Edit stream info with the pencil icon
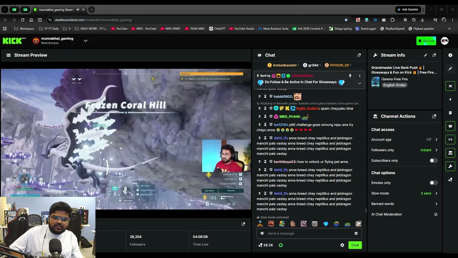The width and height of the screenshot is (458, 258). click(425, 55)
